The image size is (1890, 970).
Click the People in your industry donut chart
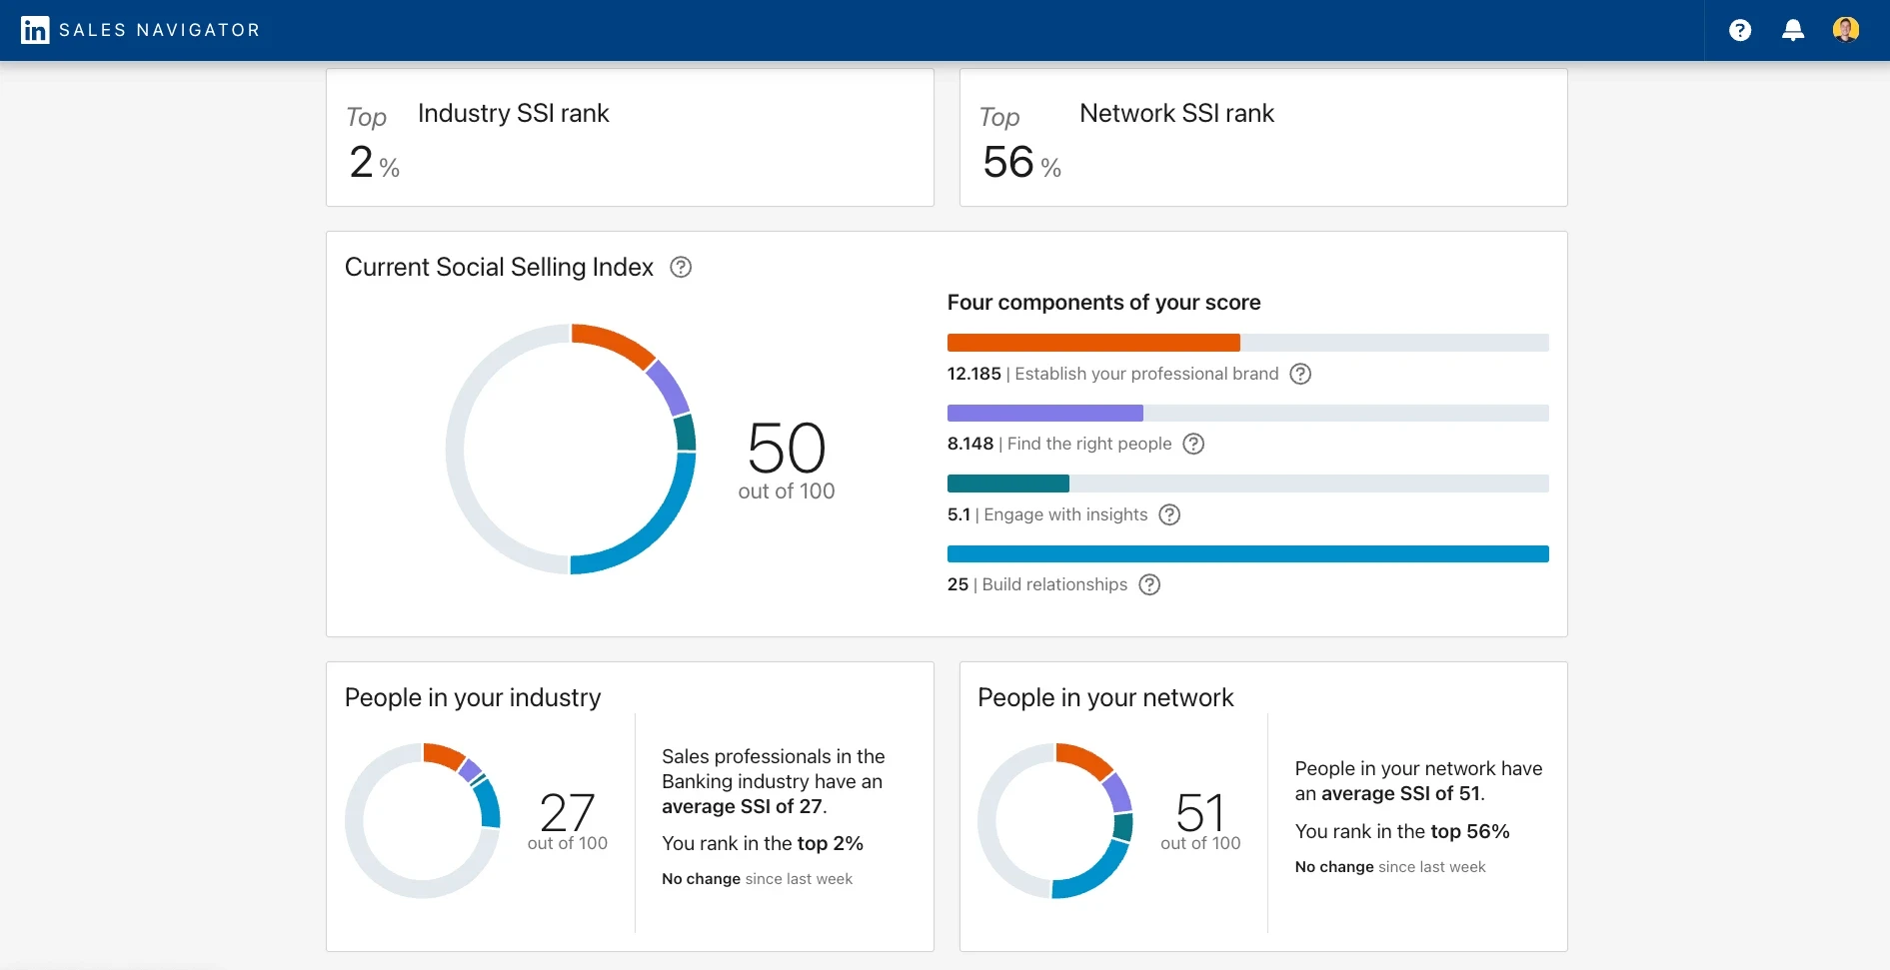pos(423,820)
